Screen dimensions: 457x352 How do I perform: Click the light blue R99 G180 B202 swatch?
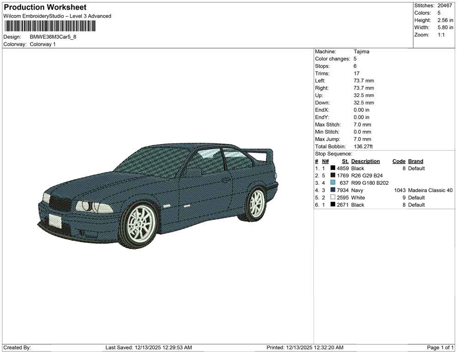point(333,183)
